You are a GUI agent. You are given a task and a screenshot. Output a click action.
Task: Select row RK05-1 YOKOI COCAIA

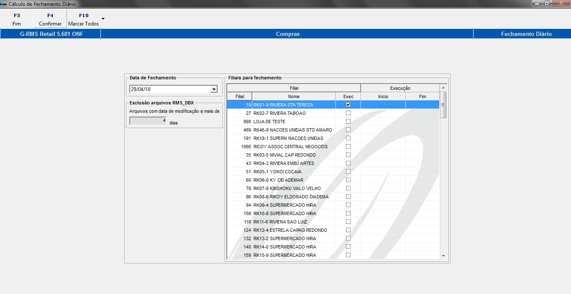[x=333, y=172]
